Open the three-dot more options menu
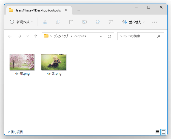The width and height of the screenshot is (171, 139). [x=155, y=22]
